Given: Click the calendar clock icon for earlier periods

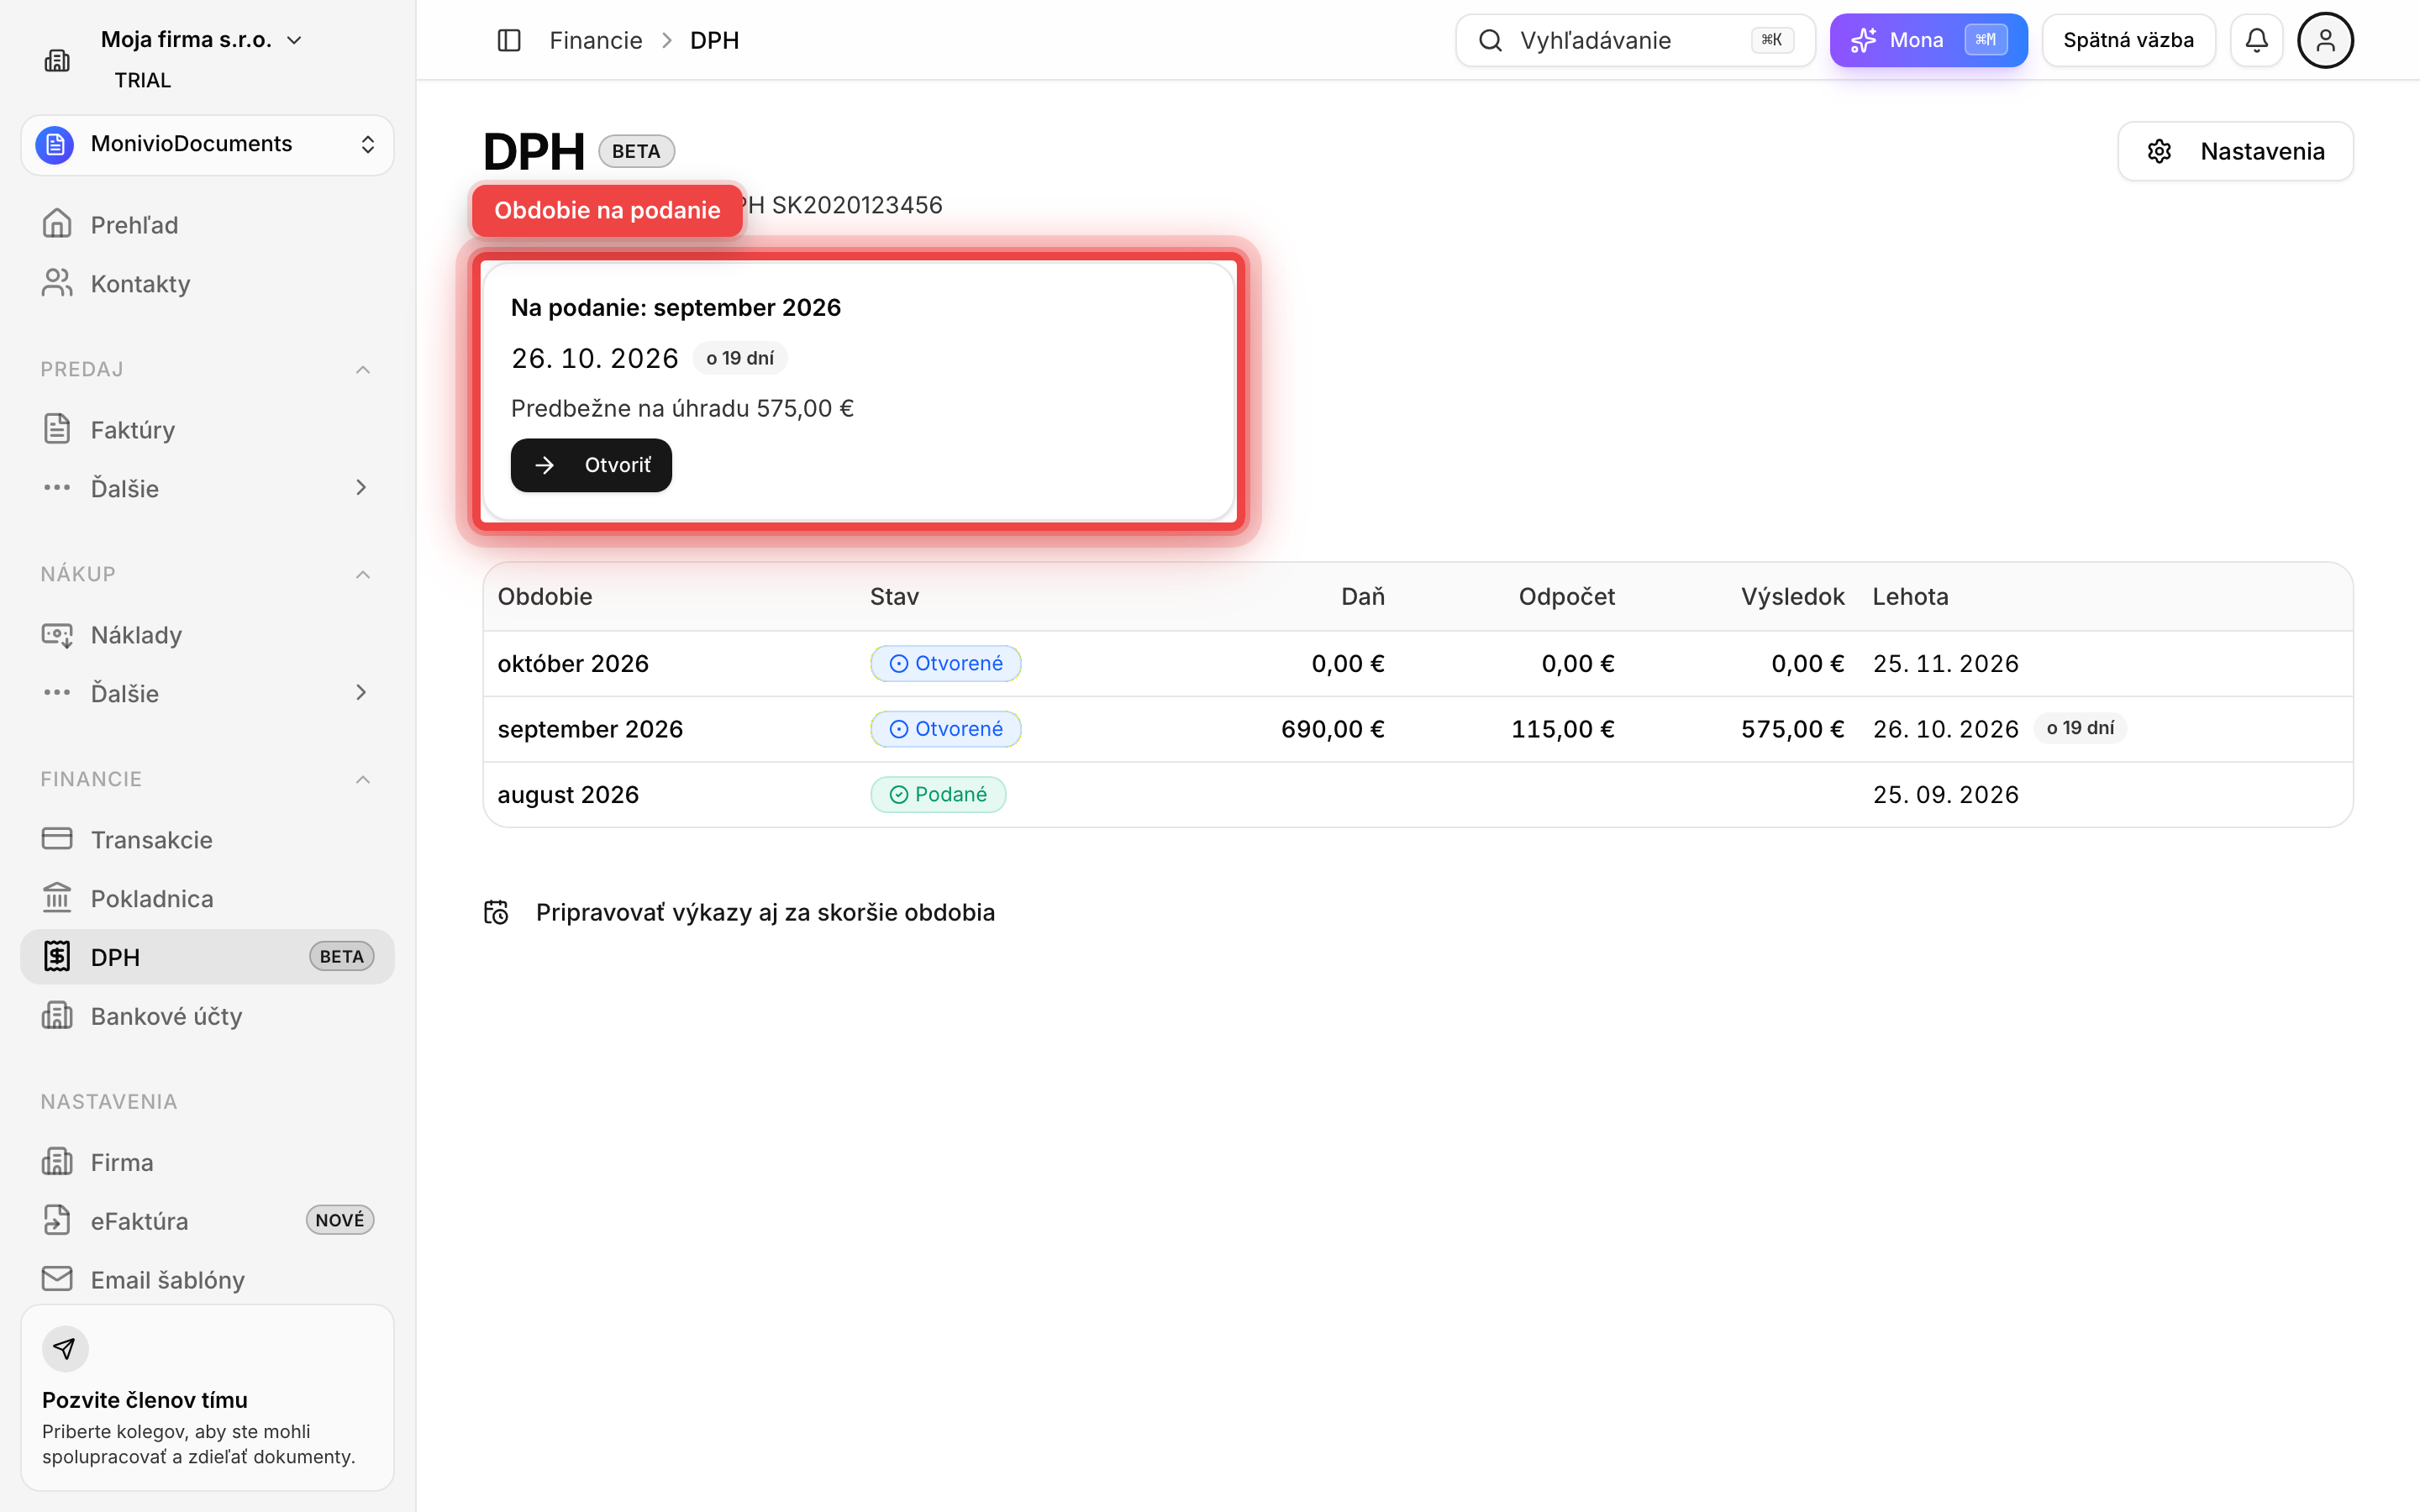Looking at the screenshot, I should (497, 912).
